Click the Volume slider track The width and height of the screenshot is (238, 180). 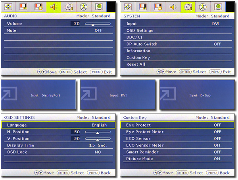[98, 24]
